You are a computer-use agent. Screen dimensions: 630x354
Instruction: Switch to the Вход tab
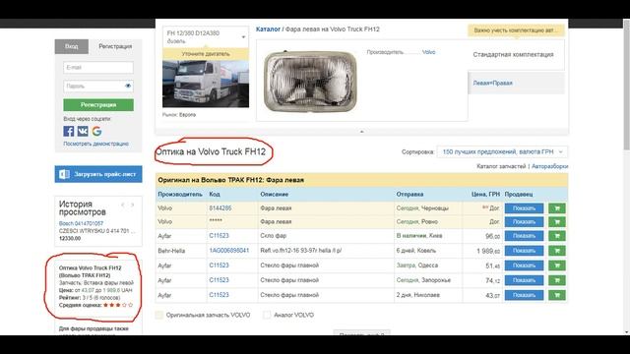(x=72, y=46)
